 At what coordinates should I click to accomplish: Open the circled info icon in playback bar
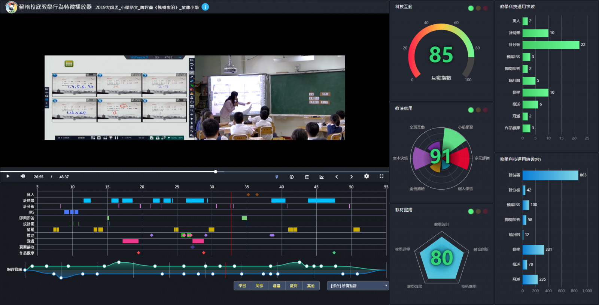point(292,177)
